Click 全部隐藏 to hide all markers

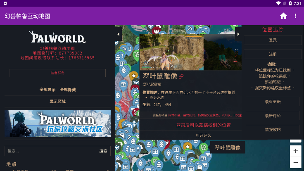pyautogui.click(x=68, y=90)
